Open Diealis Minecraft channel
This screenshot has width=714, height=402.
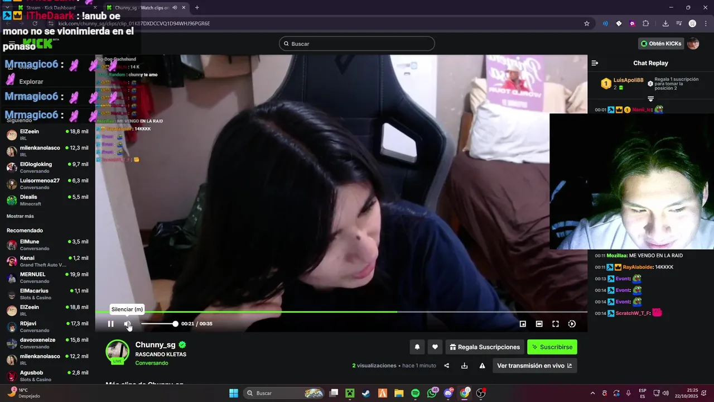(x=47, y=200)
